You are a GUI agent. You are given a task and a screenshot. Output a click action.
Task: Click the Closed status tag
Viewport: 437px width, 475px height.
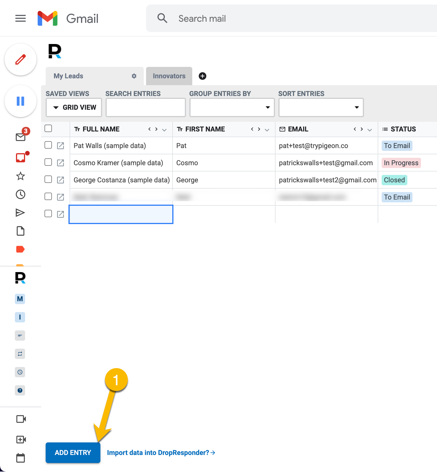394,180
